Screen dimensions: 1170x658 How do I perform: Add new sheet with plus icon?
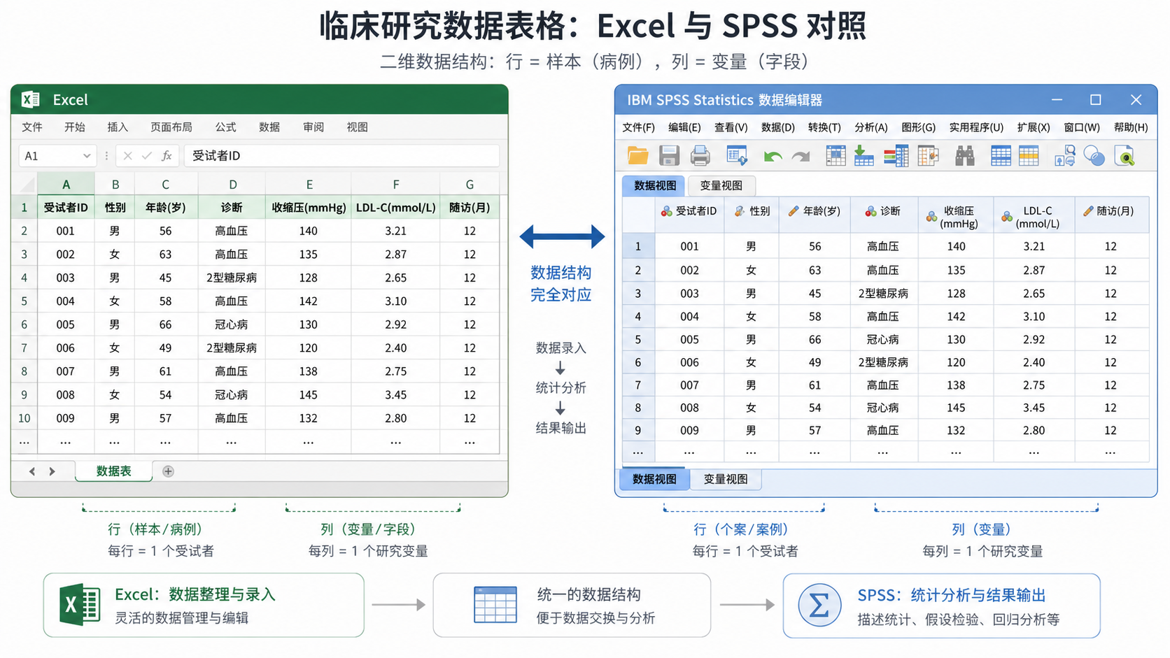tap(168, 471)
